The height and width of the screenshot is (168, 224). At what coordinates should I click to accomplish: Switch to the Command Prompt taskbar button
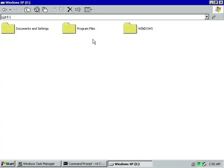coord(85,164)
